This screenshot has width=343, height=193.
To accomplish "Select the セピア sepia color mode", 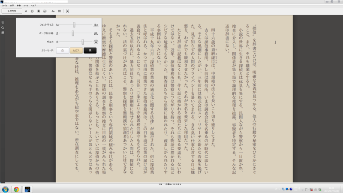I will tap(76, 51).
